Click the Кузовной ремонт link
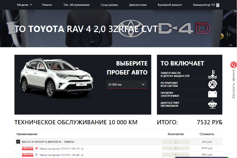This screenshot has height=158, width=237. point(170,5)
